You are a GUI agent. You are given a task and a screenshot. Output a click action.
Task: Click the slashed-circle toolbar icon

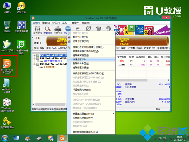tap(88, 28)
